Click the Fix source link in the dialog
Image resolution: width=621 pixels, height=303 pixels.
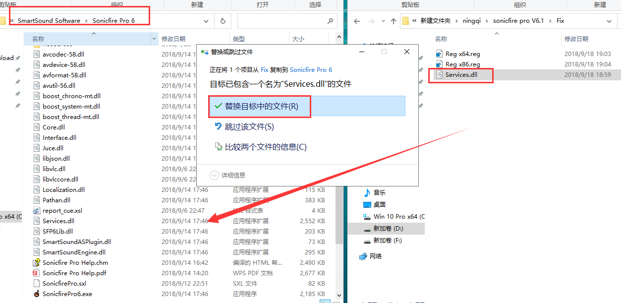coord(265,70)
